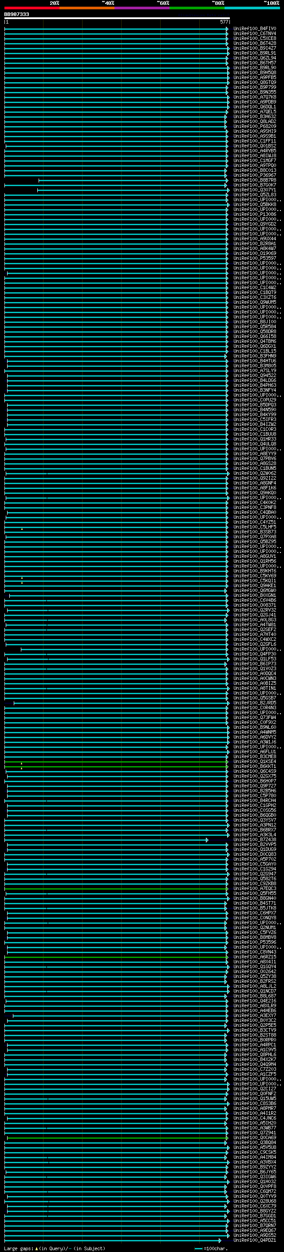This screenshot has height=1252, width=284.
Task: Click the yellow large-gap triangle in the legend
Action: pyautogui.click(x=36, y=1248)
